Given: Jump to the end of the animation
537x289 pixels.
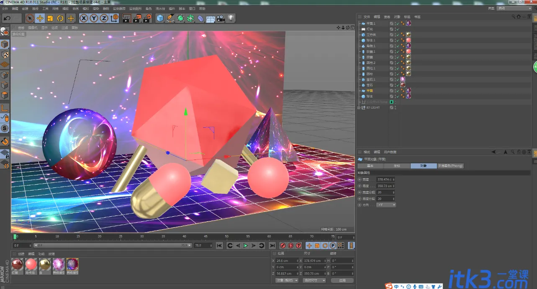Looking at the screenshot, I should point(272,246).
